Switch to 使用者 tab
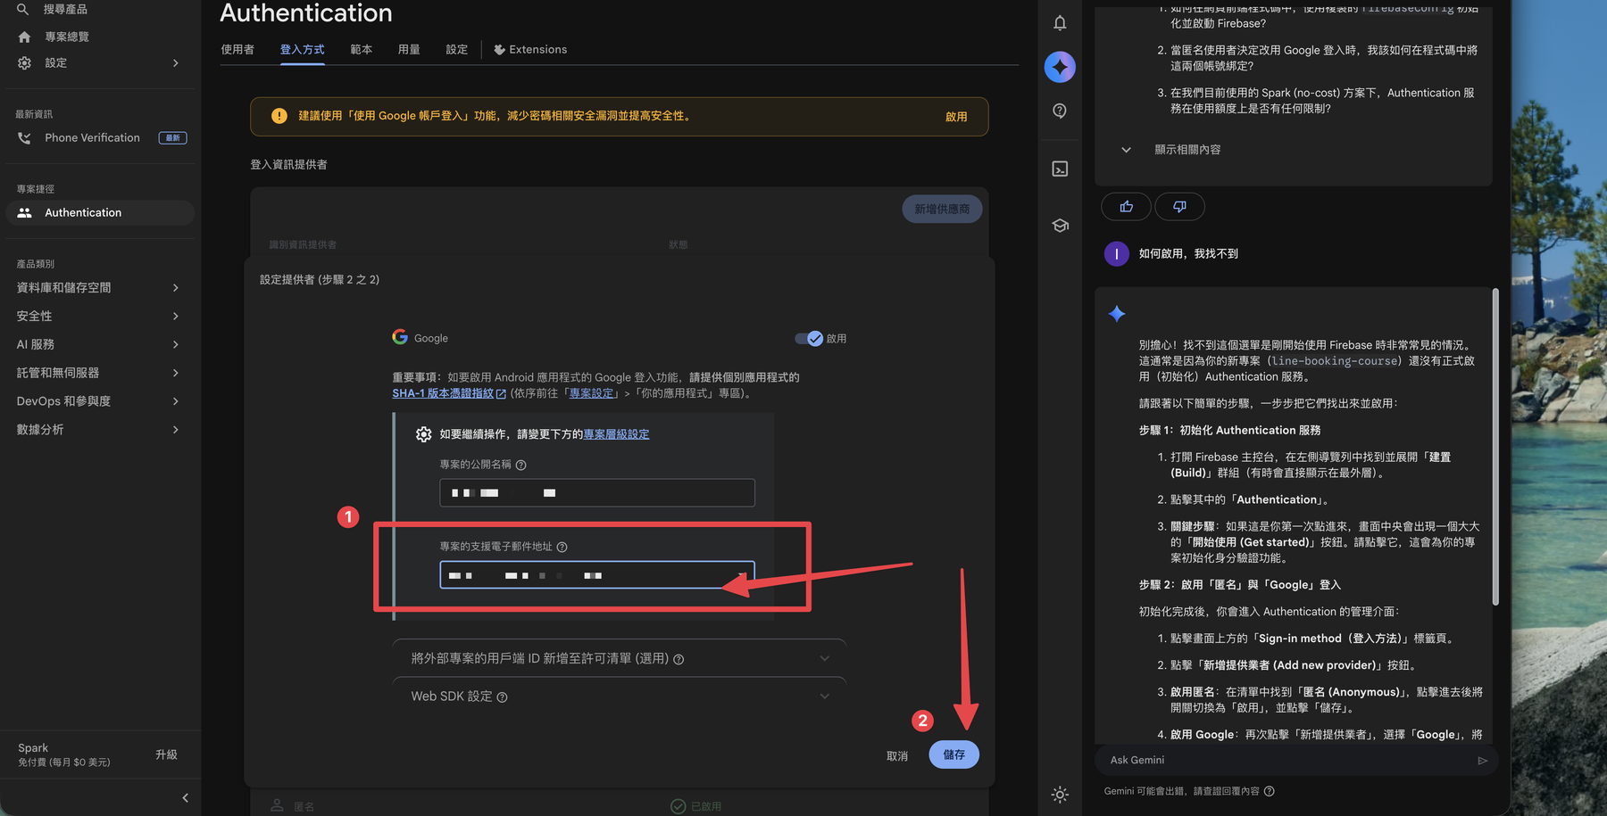 (x=237, y=50)
